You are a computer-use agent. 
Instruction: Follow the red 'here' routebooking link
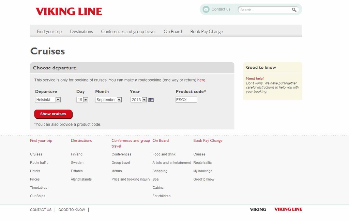(201, 80)
